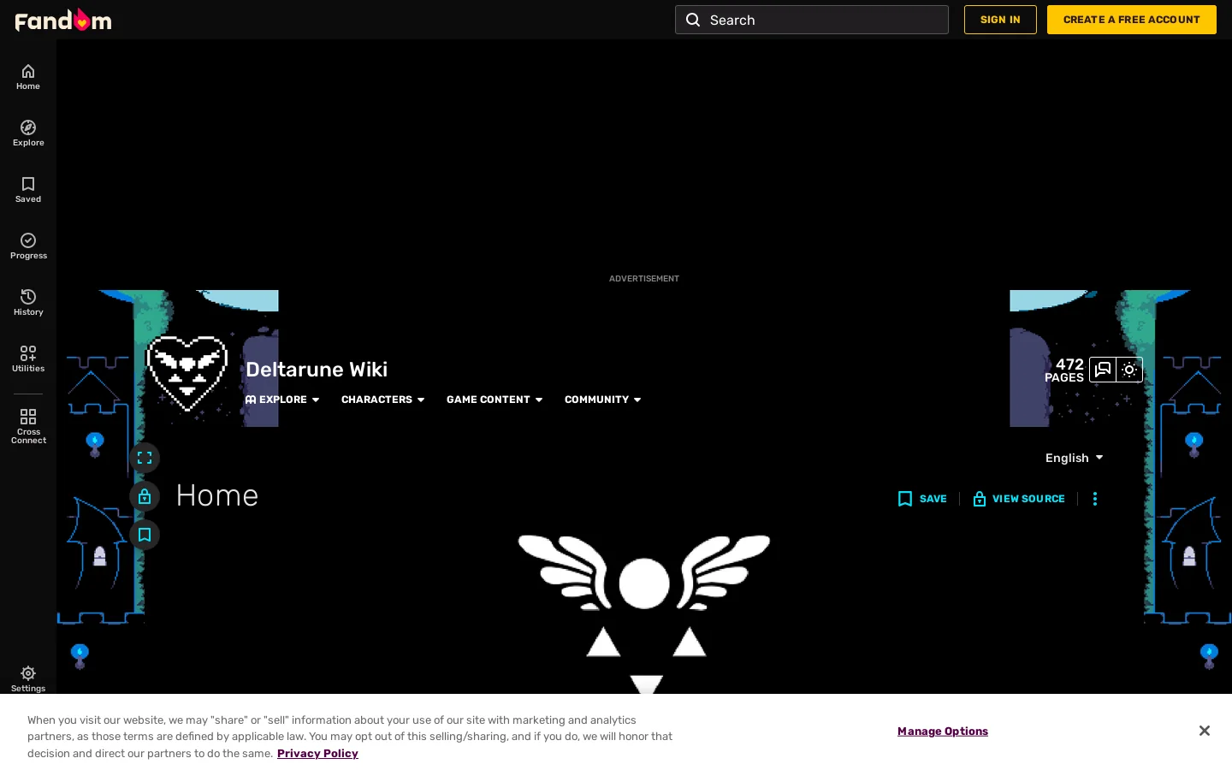Click the Deltarune Wiki heart logo

[187, 373]
